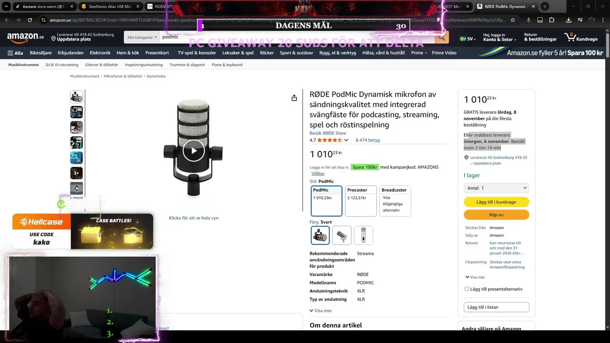This screenshot has width=610, height=343.
Task: Select the second product thumbnail
Action: pyautogui.click(x=76, y=112)
